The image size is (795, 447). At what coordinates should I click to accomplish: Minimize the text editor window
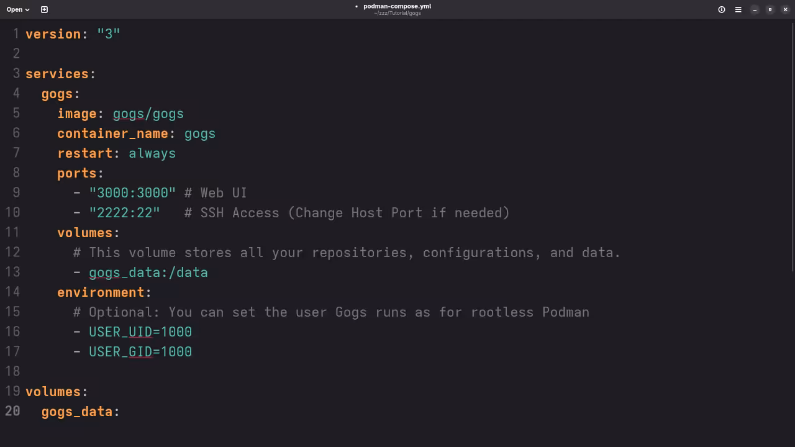[755, 9]
